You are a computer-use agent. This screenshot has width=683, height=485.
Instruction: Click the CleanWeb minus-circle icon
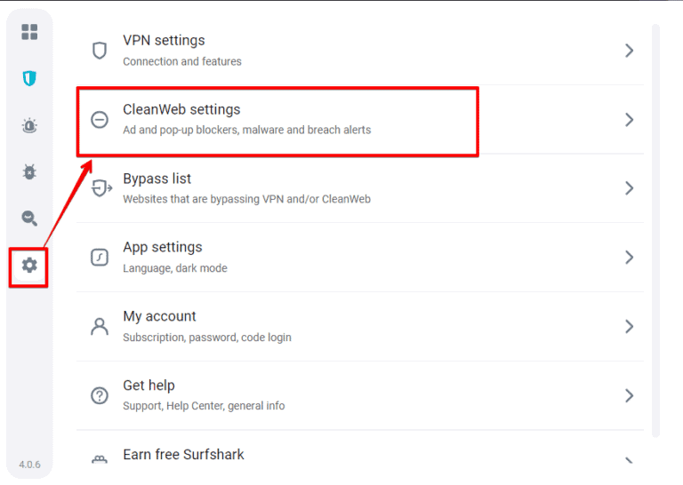100,120
